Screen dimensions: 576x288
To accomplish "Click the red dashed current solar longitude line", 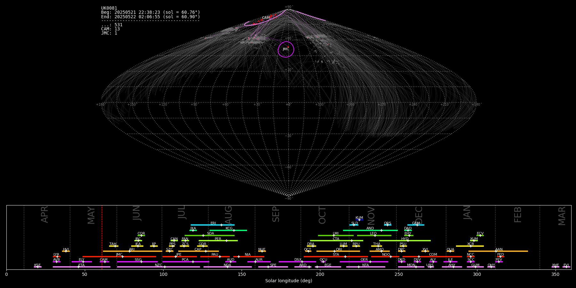I will click(102, 237).
